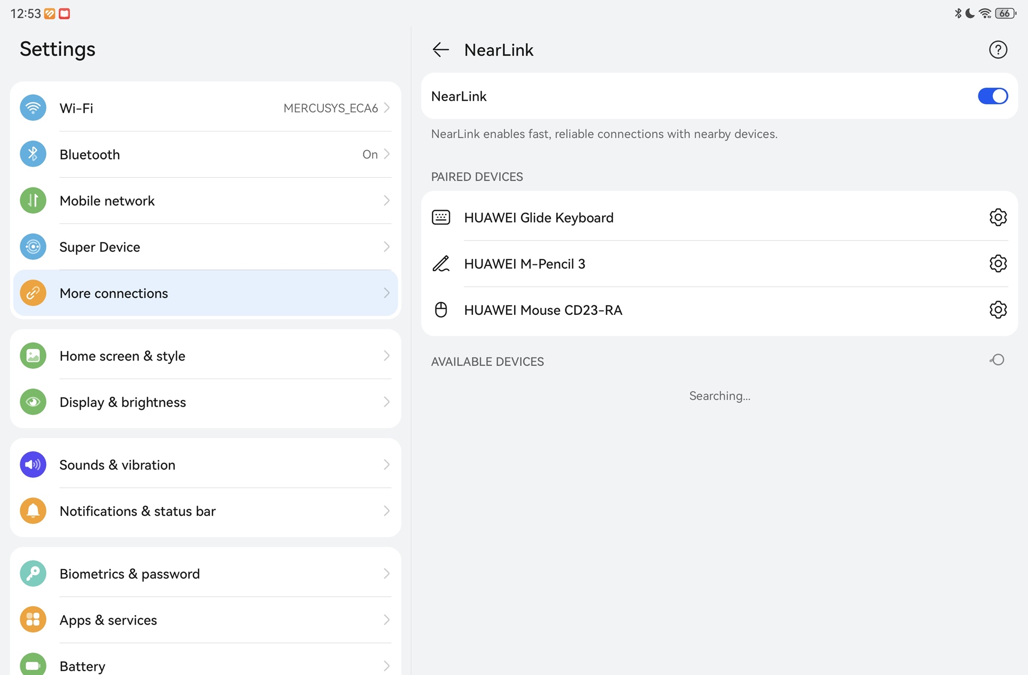Open Biometrics & password settings
1028x675 pixels.
pyautogui.click(x=206, y=573)
